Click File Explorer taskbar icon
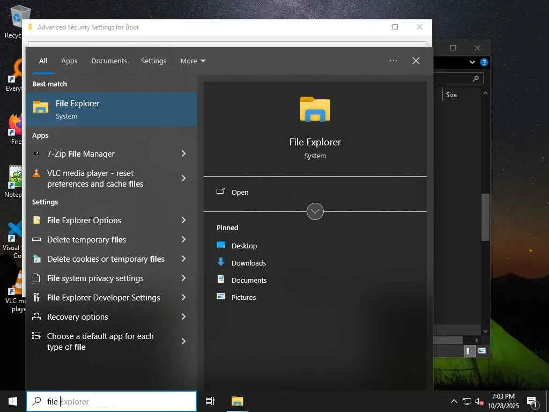Screen dimensions: 549x412 click(238, 401)
